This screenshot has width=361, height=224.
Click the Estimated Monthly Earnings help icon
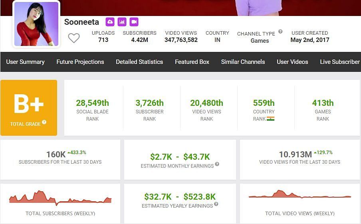point(217,164)
